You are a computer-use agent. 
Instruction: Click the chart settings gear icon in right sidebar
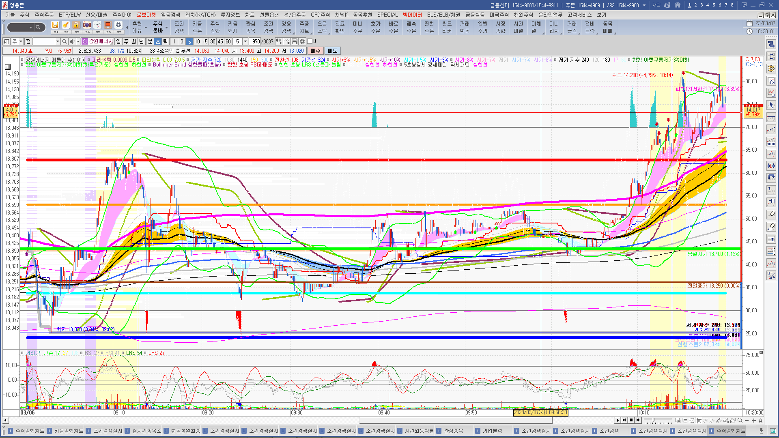click(x=771, y=69)
